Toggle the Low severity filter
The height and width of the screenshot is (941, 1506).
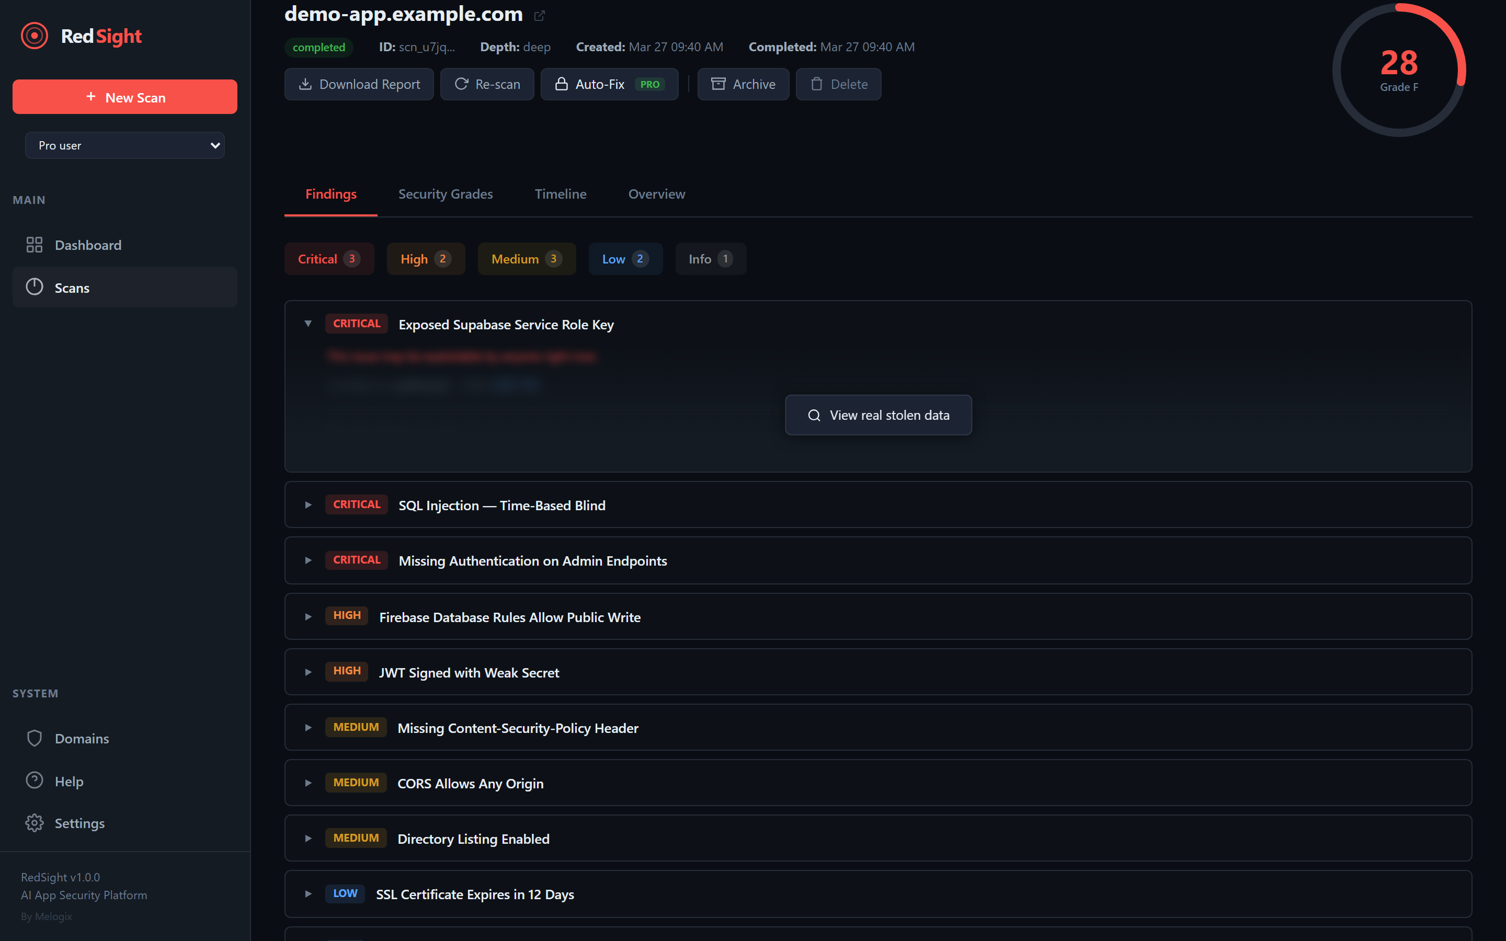(625, 259)
